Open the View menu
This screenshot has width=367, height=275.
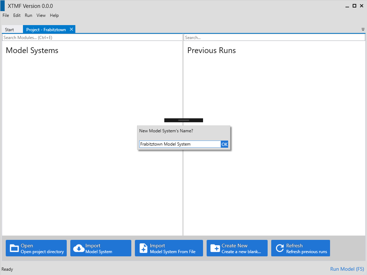pos(41,15)
